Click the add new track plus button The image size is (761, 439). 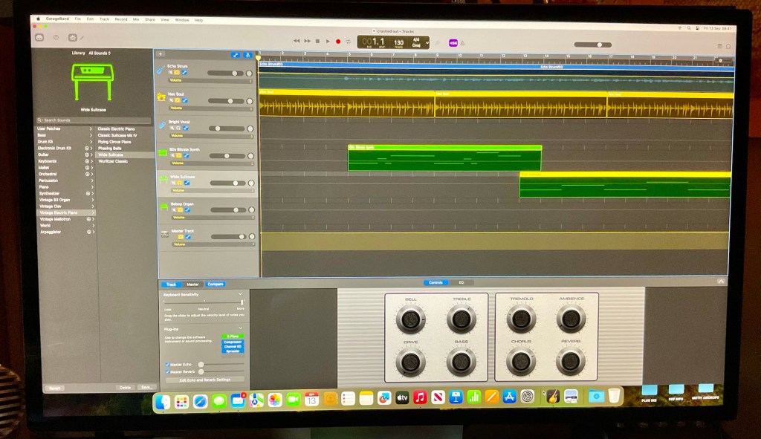161,54
